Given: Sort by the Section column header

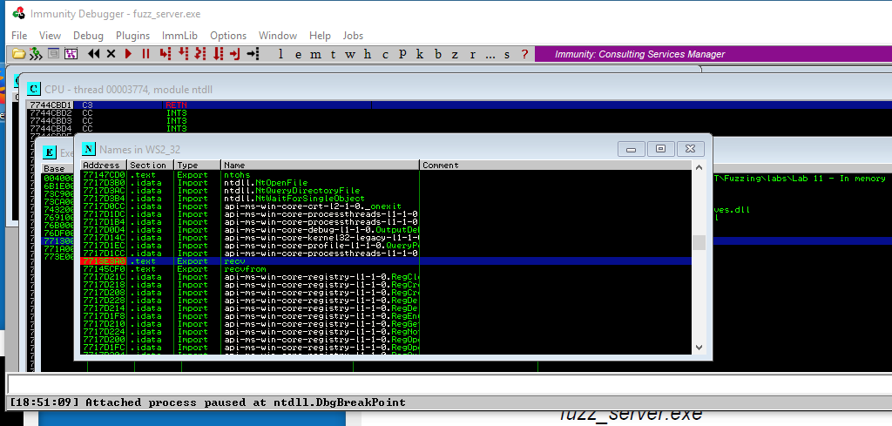Looking at the screenshot, I should [x=151, y=166].
